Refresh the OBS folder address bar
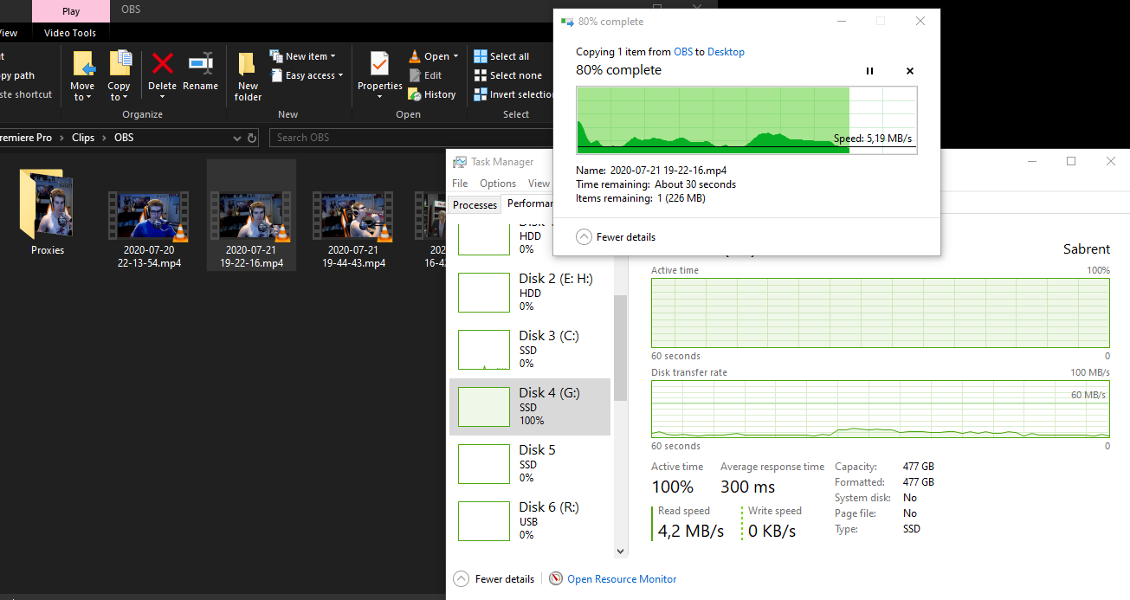The width and height of the screenshot is (1130, 600). click(252, 138)
